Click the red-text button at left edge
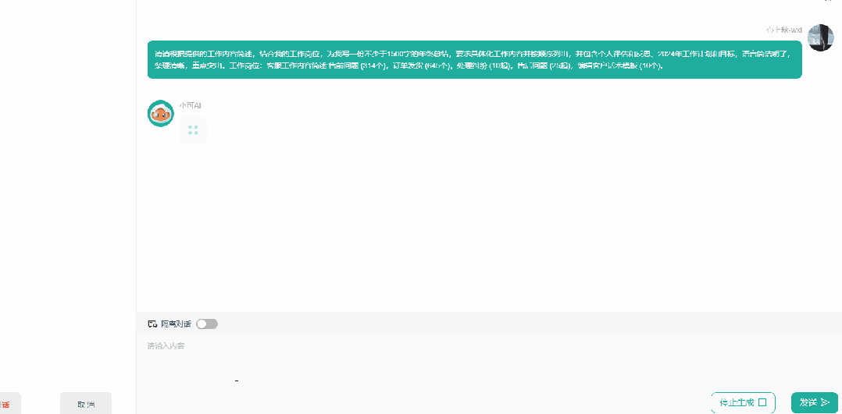This screenshot has height=414, width=842. tap(8, 404)
